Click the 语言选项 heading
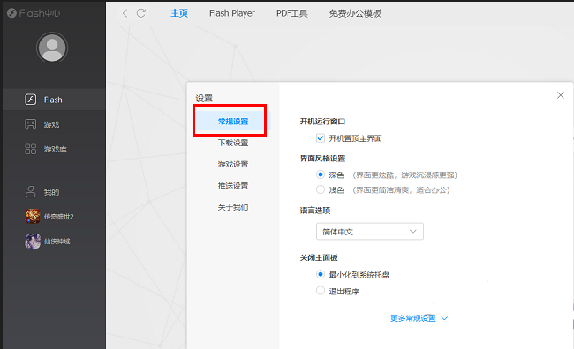This screenshot has height=349, width=574. pyautogui.click(x=315, y=211)
